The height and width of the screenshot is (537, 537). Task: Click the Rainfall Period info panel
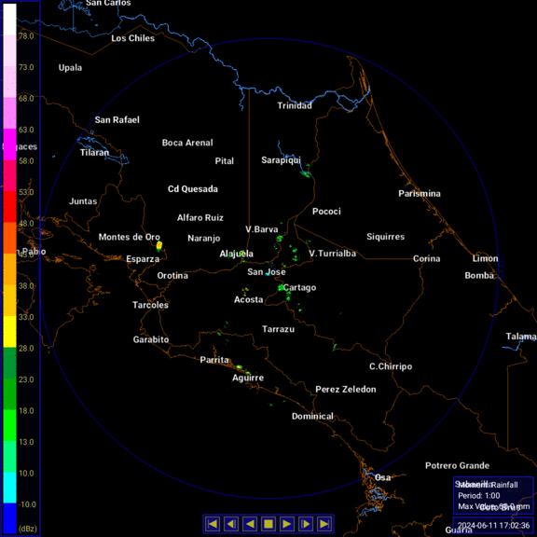493,496
